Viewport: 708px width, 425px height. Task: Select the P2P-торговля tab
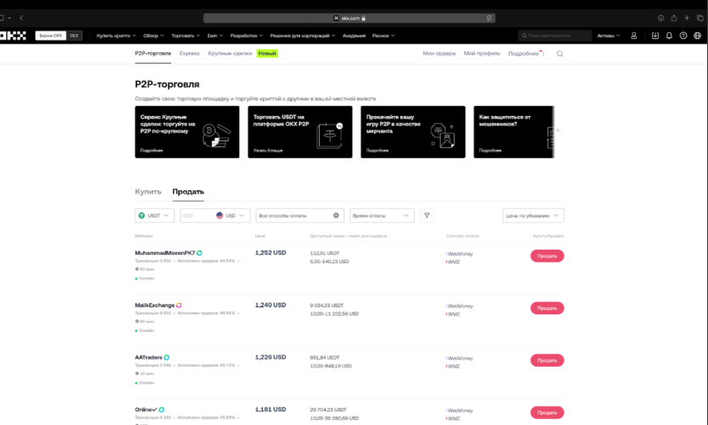pos(153,53)
